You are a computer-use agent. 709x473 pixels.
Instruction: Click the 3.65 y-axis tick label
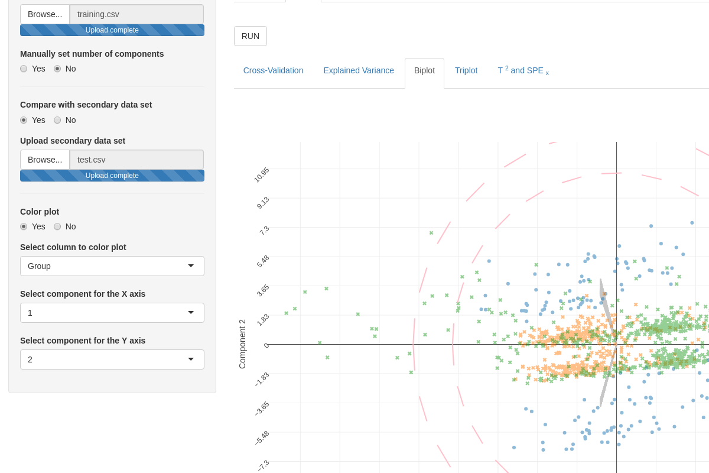click(x=263, y=290)
